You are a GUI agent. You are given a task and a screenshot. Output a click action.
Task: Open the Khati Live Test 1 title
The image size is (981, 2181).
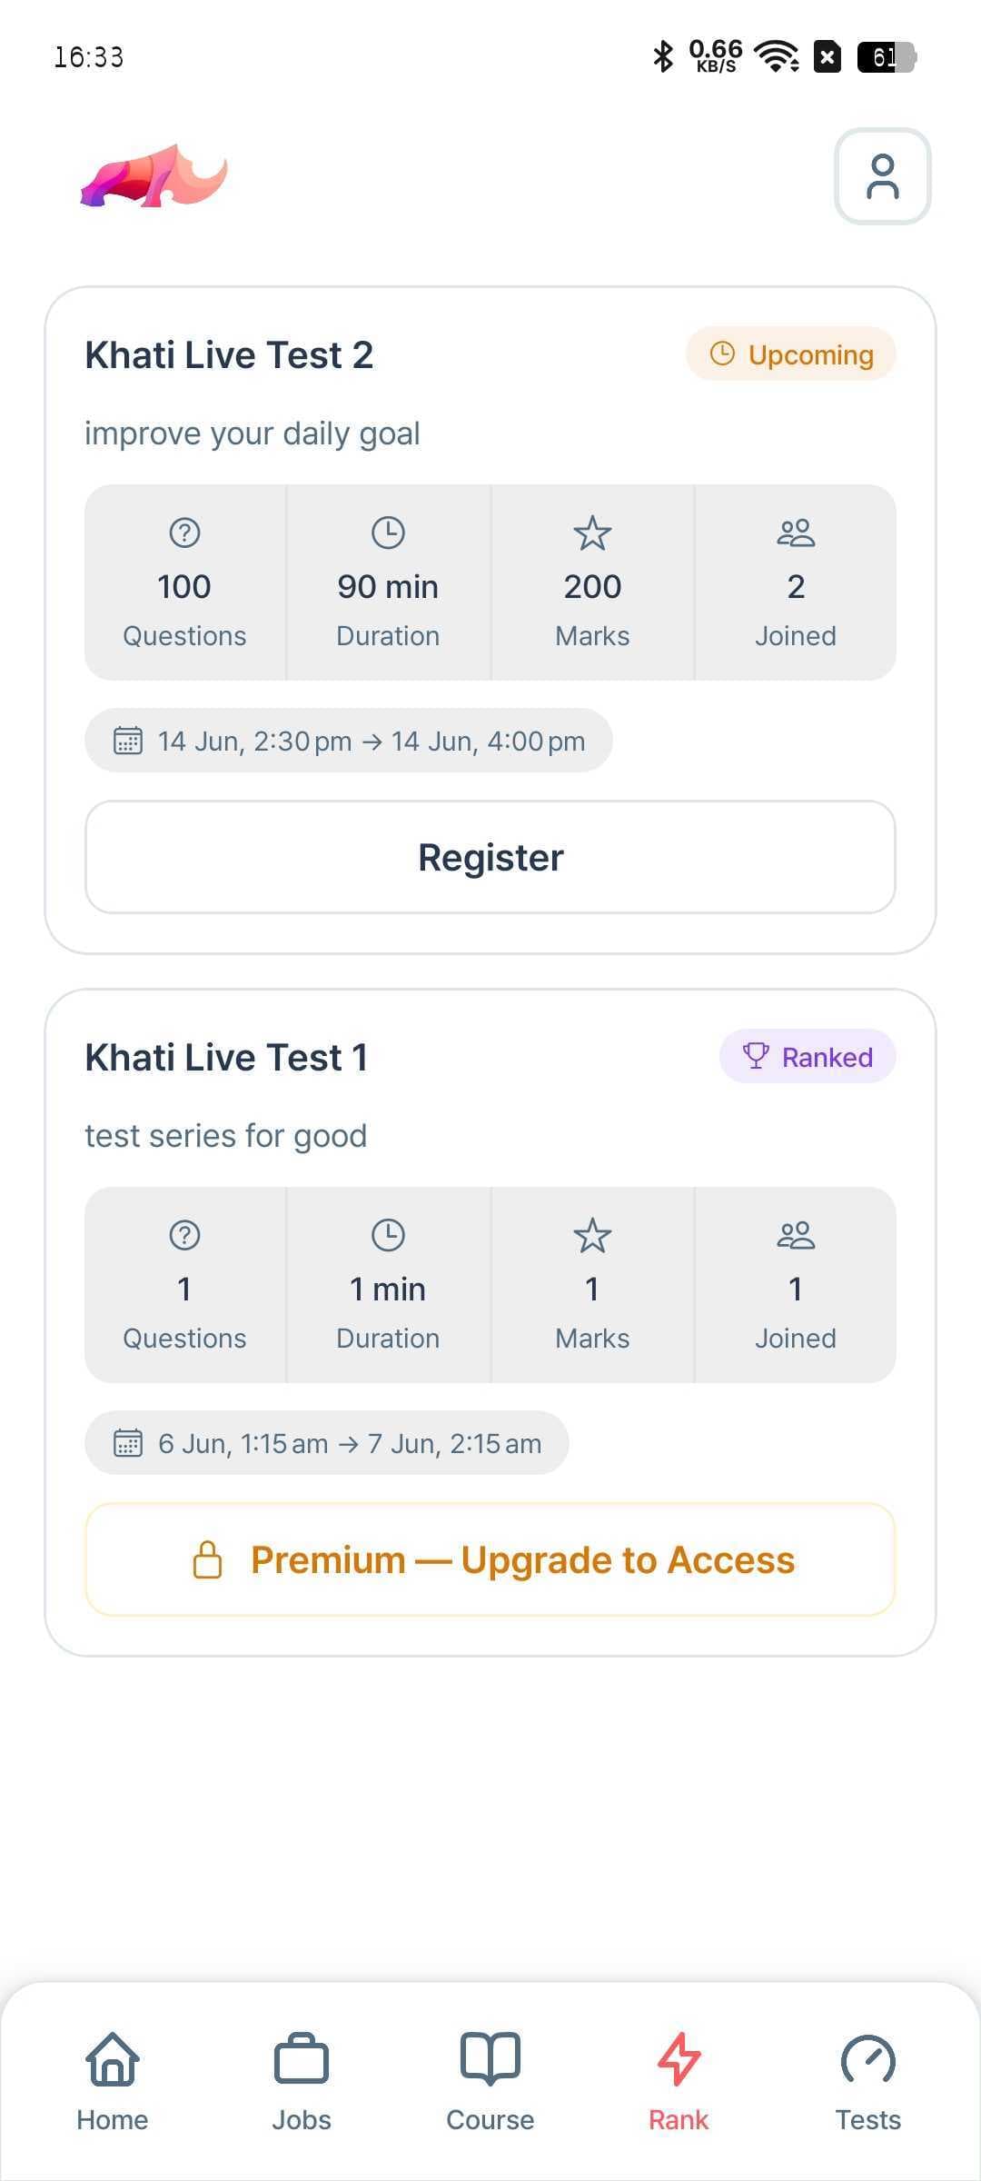coord(226,1058)
